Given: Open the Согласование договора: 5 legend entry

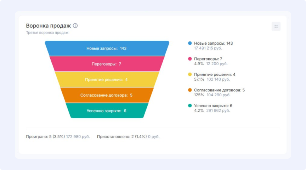Looking at the screenshot, I should (219, 90).
